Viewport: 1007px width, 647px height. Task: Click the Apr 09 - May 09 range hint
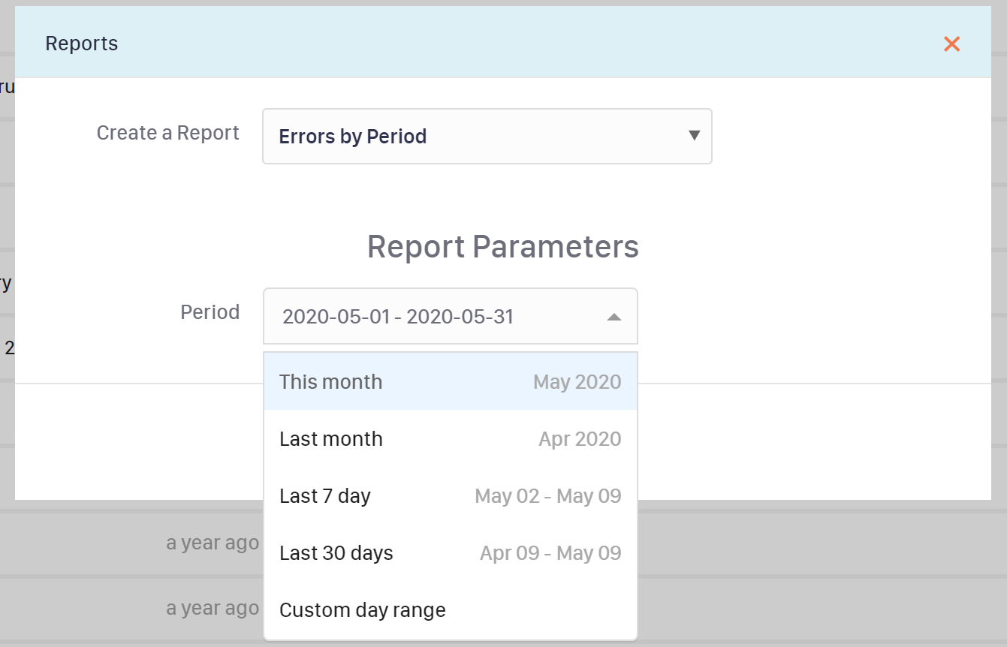click(550, 553)
